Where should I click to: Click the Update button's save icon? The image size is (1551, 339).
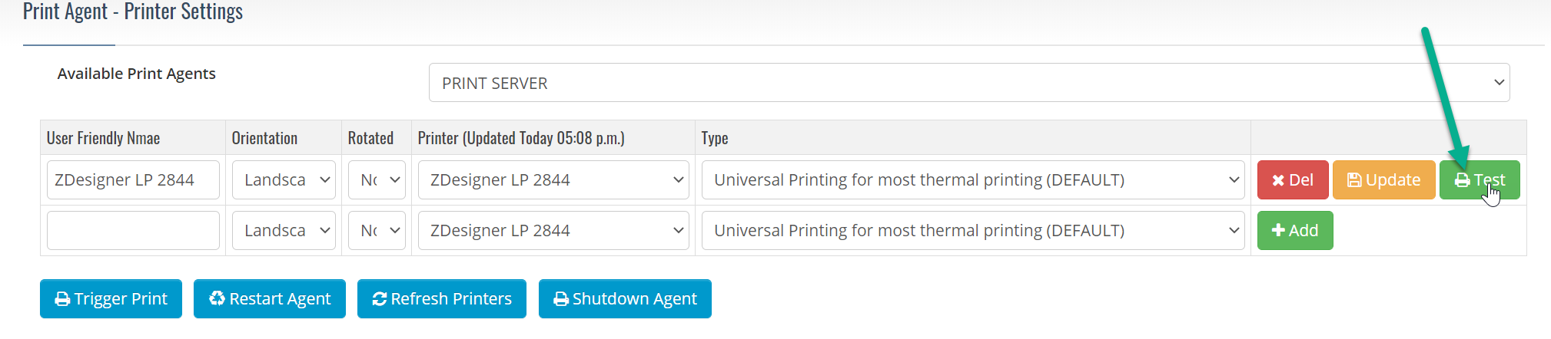click(1355, 180)
